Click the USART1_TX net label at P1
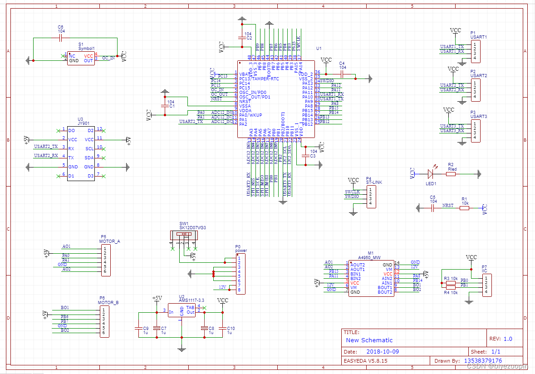Viewport: 535px width, 374px height. [452, 47]
